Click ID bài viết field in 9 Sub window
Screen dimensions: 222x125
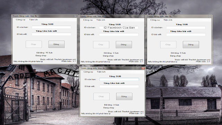pyautogui.click(x=186, y=34)
